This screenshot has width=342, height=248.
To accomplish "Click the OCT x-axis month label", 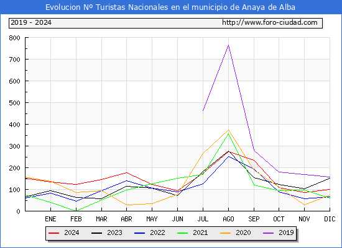I will click(279, 219).
